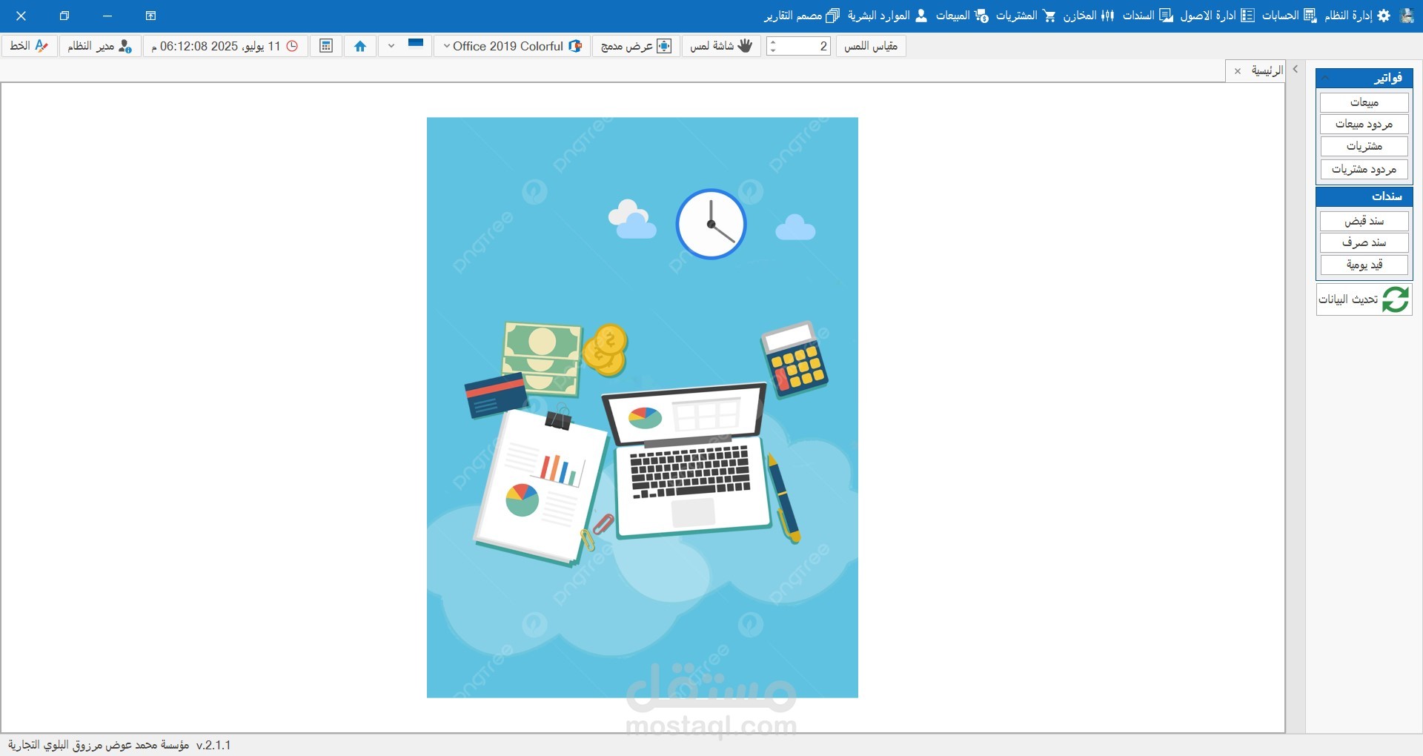Collapse the فواتير invoices group with its chevron
Viewport: 1423px width, 756px height.
[1325, 78]
